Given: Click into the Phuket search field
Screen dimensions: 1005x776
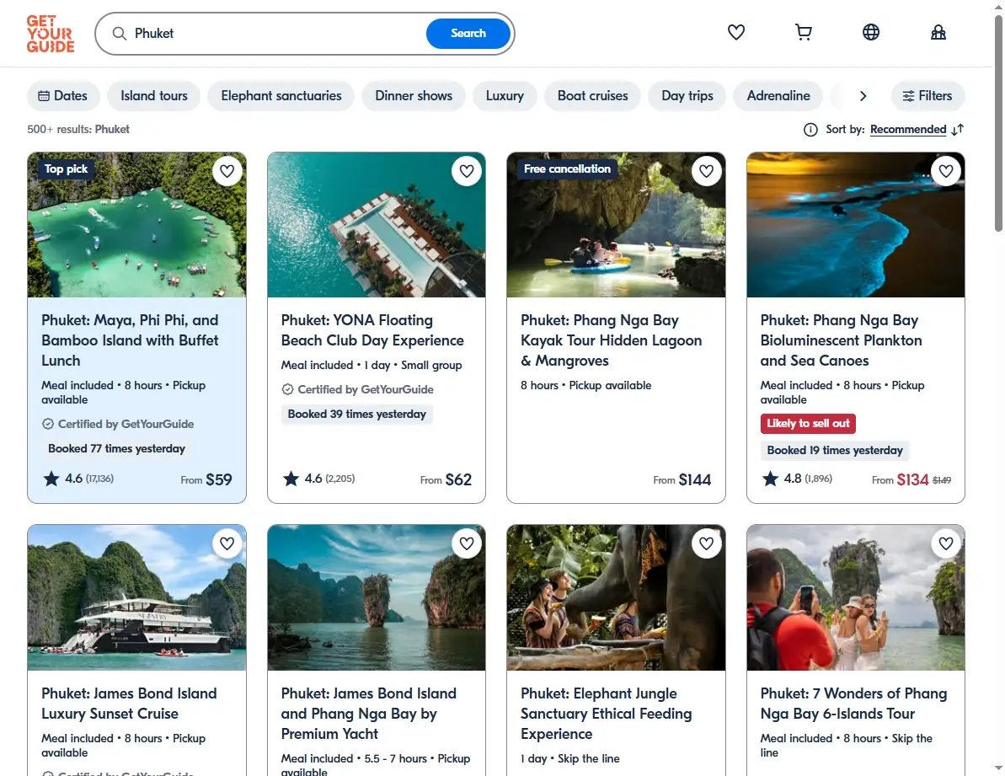Looking at the screenshot, I should pyautogui.click(x=275, y=34).
